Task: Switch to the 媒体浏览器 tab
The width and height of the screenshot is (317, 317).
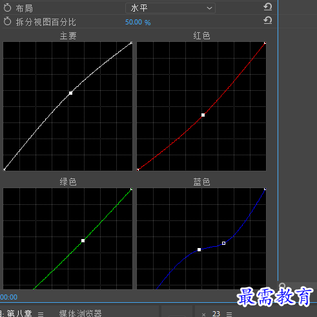Action: [x=80, y=313]
